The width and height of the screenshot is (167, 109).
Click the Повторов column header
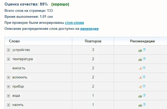pyautogui.click(x=93, y=41)
